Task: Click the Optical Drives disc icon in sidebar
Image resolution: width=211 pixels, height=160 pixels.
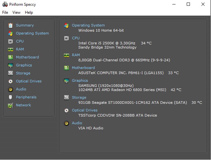Action: coord(11,81)
